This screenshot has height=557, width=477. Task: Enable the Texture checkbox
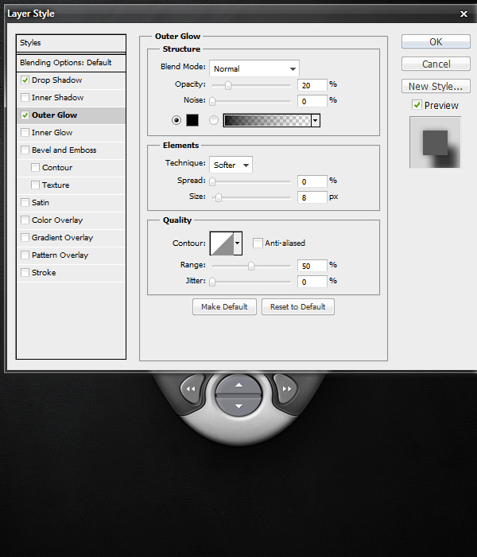point(35,185)
